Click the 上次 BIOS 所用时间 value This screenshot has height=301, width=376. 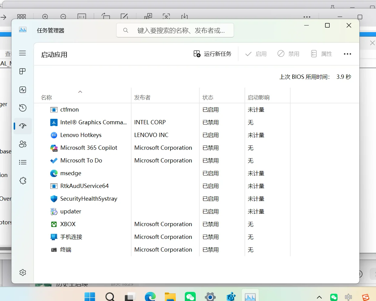pos(344,77)
